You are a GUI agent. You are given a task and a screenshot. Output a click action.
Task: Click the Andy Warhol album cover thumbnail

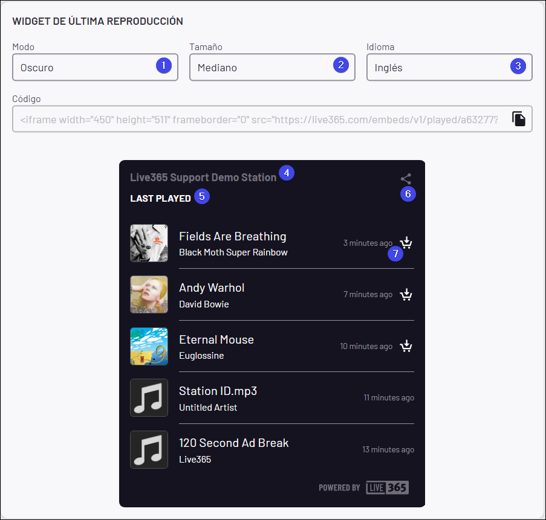pyautogui.click(x=149, y=295)
